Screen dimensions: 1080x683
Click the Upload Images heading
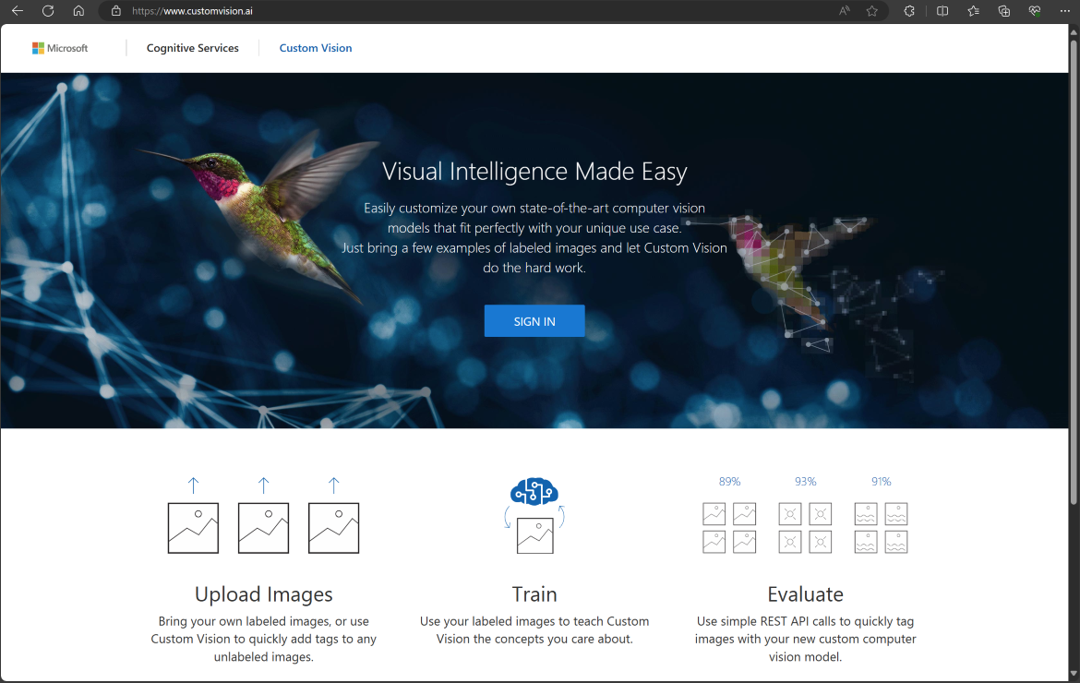tap(264, 594)
